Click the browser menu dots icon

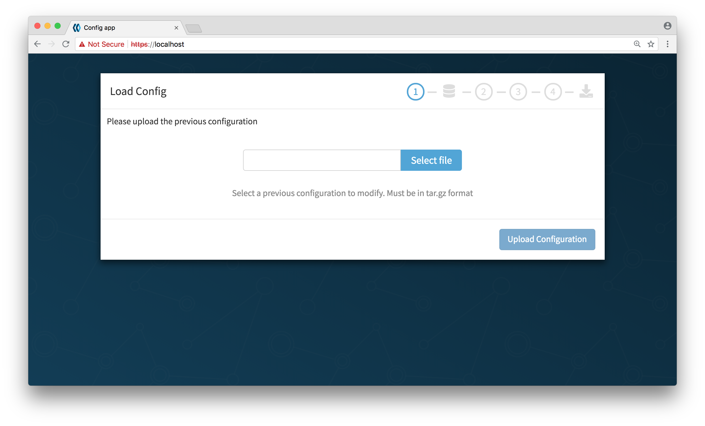coord(668,44)
